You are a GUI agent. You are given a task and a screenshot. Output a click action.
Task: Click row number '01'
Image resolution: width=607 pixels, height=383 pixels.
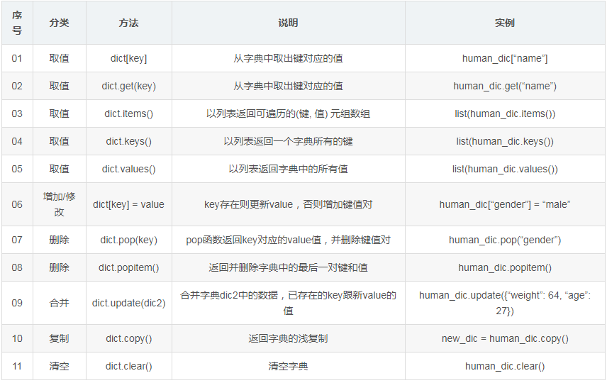17,58
